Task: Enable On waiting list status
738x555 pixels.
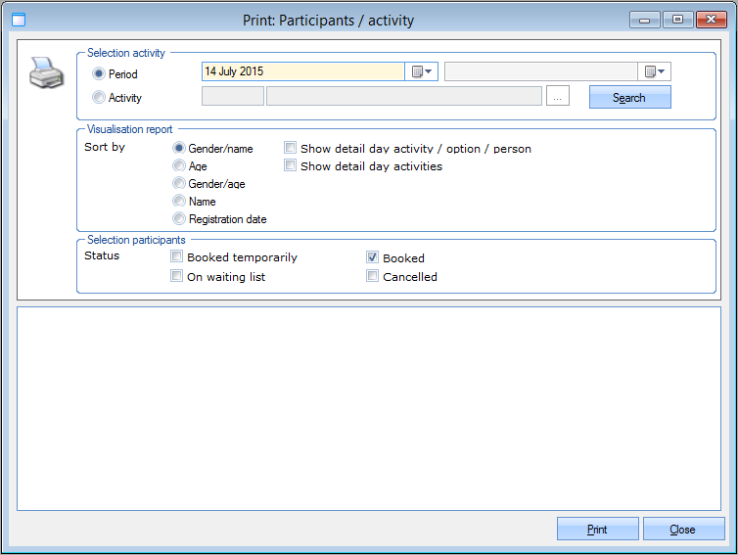Action: tap(177, 276)
